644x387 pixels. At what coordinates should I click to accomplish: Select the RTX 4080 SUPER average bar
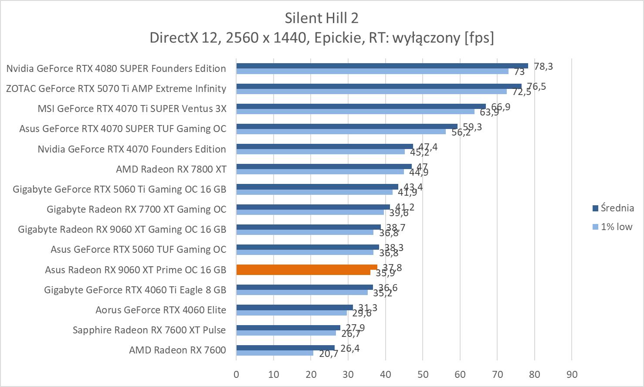pos(382,66)
